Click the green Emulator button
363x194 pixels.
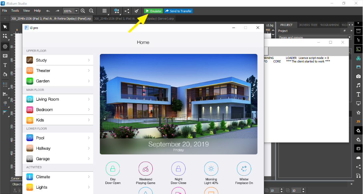pyautogui.click(x=153, y=11)
